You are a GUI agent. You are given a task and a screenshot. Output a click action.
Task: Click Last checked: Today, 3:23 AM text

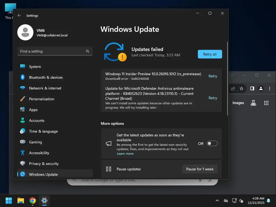[156, 55]
